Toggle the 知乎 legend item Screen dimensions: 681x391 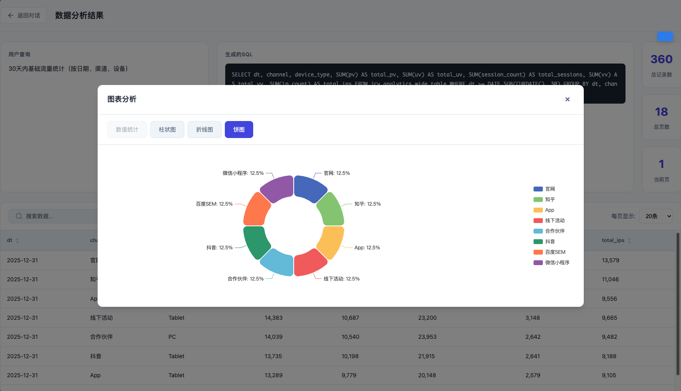click(x=544, y=200)
